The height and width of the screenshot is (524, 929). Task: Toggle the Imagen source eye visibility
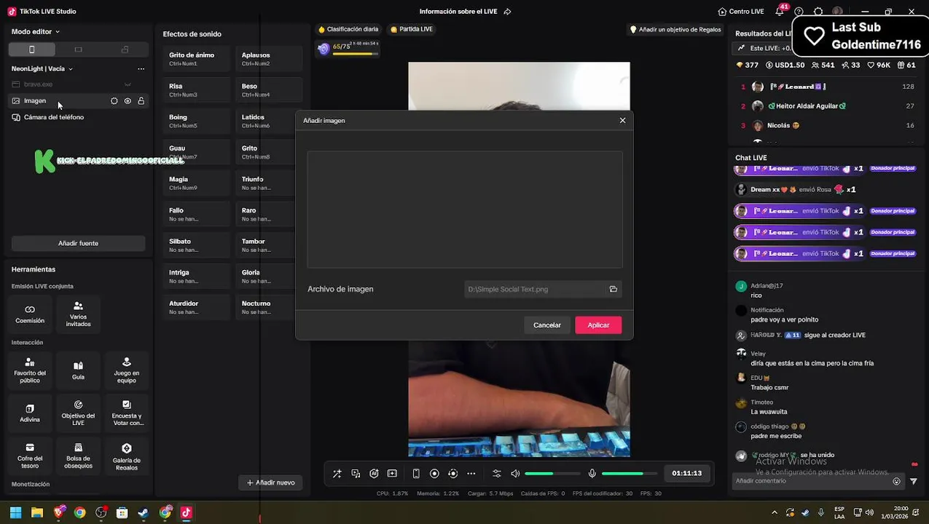coord(128,101)
